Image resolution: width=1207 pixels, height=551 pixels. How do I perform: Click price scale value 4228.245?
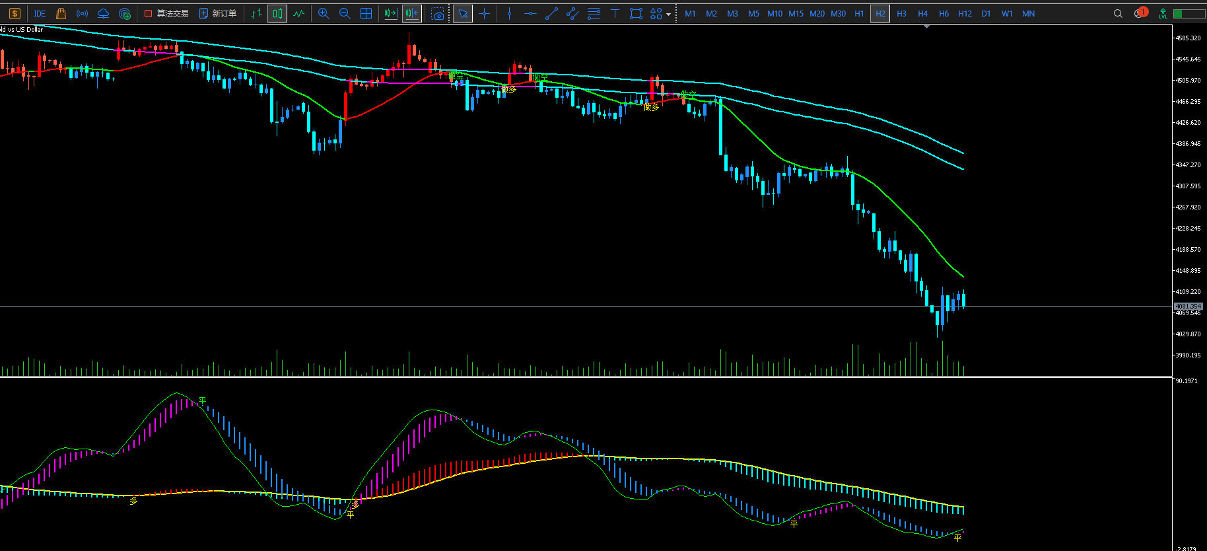coord(1189,229)
